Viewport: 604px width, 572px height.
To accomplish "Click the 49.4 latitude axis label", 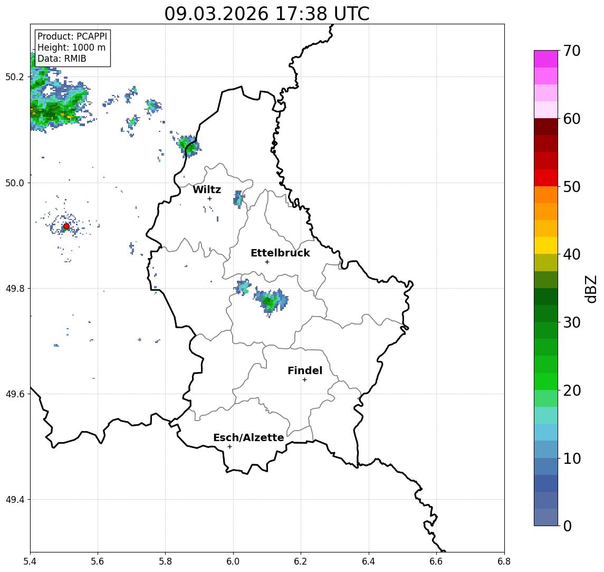I will pos(14,500).
